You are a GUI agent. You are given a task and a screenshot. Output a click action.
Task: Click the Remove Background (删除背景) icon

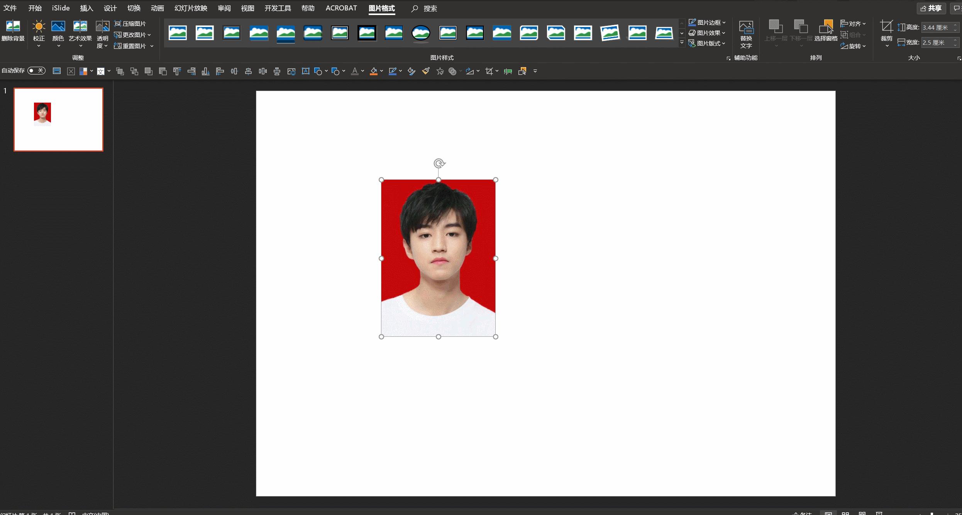pyautogui.click(x=13, y=27)
